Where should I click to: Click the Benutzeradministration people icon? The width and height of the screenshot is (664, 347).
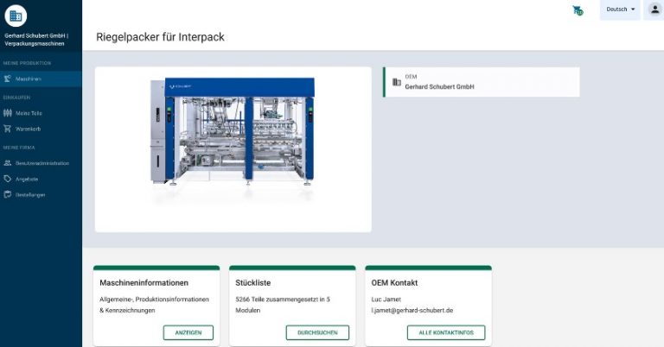click(x=8, y=163)
